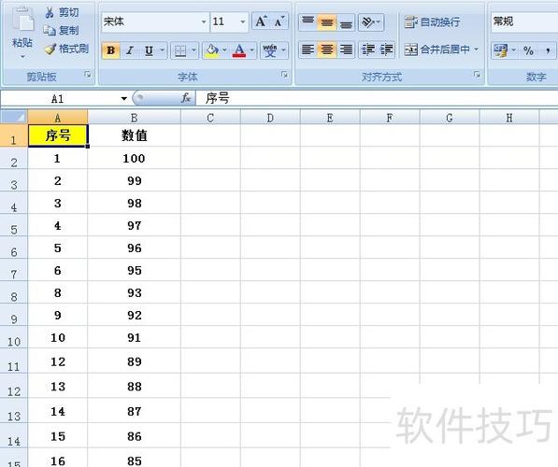Viewport: 558px width, 467px height.
Task: Open merge and center dropdown arrow
Action: (x=476, y=50)
